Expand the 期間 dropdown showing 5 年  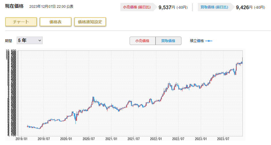tap(29, 41)
